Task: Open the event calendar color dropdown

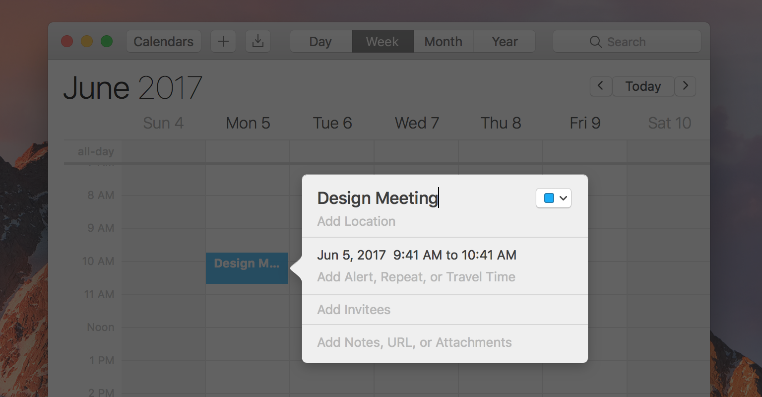Action: pyautogui.click(x=563, y=198)
